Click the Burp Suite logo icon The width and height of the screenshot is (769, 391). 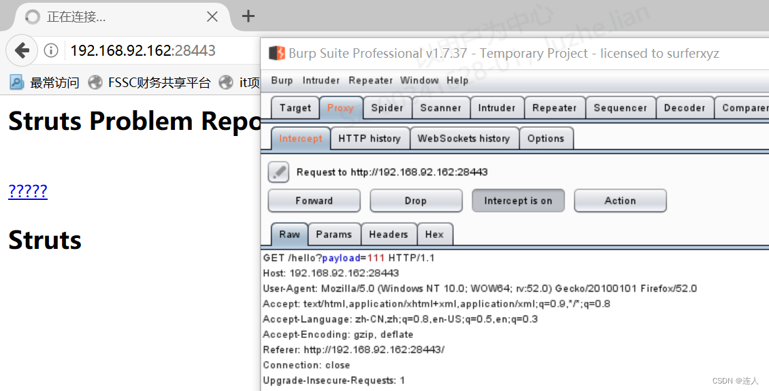coord(277,53)
